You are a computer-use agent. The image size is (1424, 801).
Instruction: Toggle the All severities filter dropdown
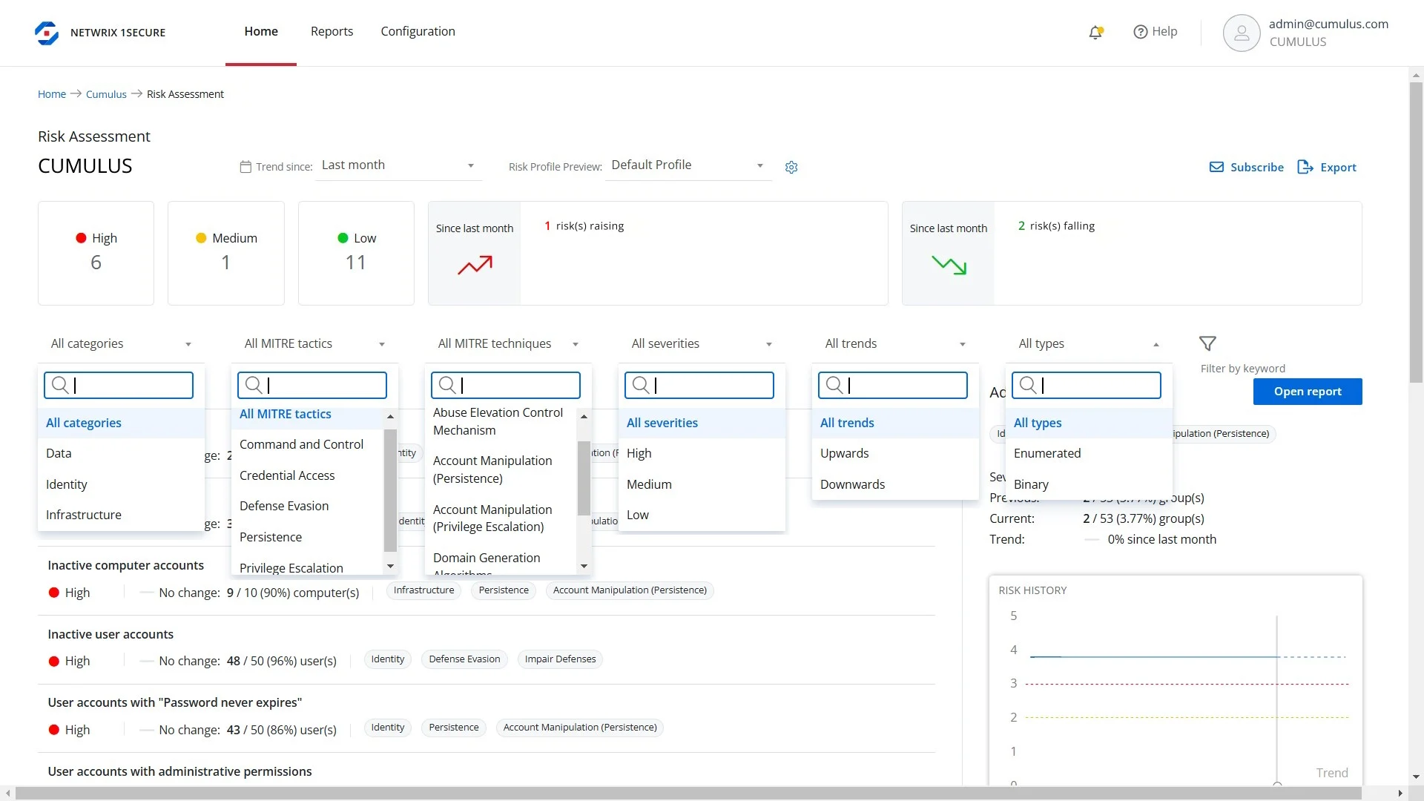702,343
